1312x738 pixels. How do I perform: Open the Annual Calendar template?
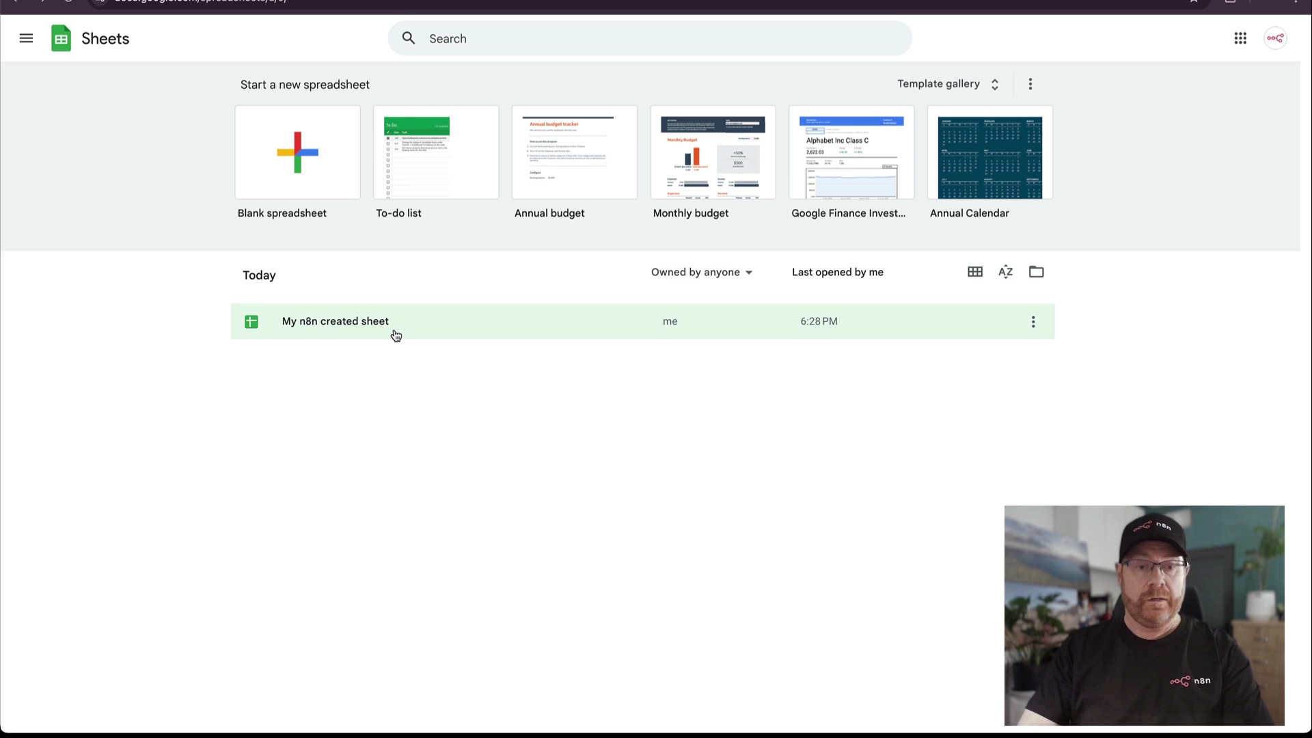[989, 152]
